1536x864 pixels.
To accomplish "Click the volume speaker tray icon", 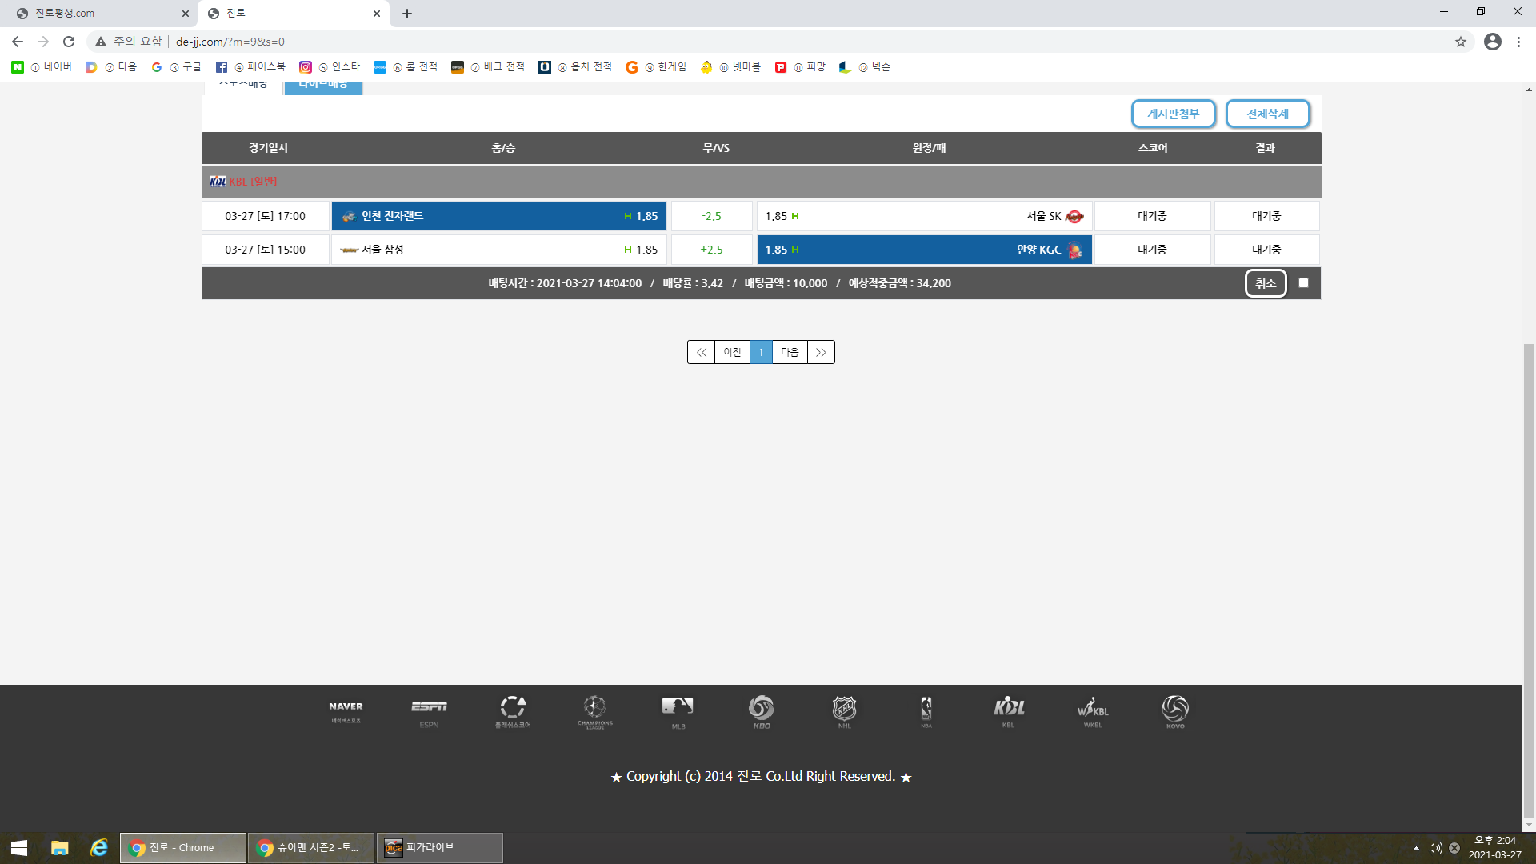I will point(1435,848).
